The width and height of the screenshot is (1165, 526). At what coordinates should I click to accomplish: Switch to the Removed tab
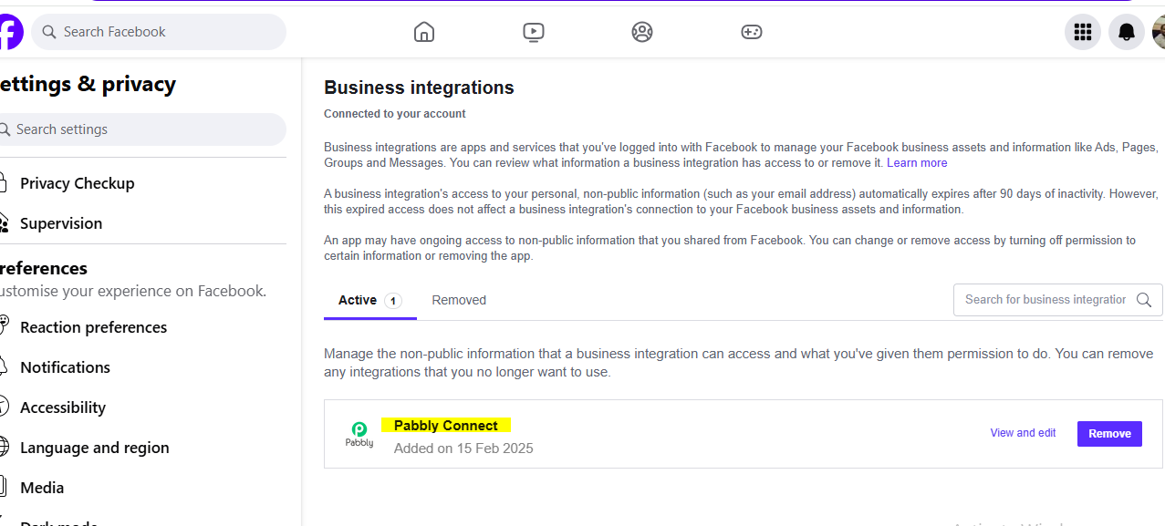tap(459, 300)
